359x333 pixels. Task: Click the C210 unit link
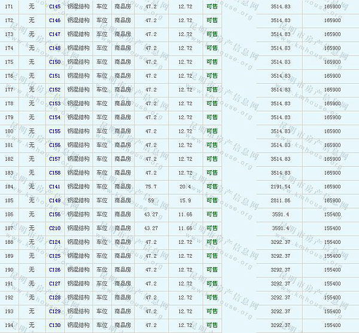(54, 228)
